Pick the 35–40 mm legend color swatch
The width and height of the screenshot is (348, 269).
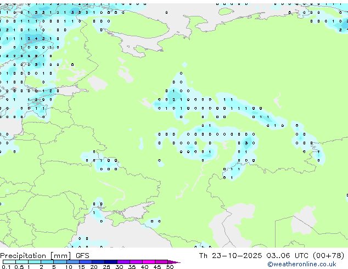[x=136, y=262]
